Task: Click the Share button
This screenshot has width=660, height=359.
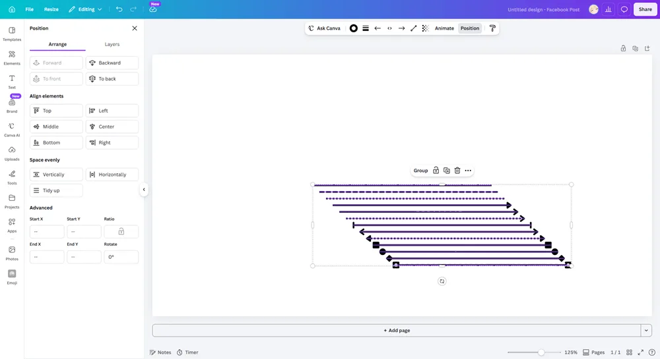Action: pyautogui.click(x=645, y=9)
